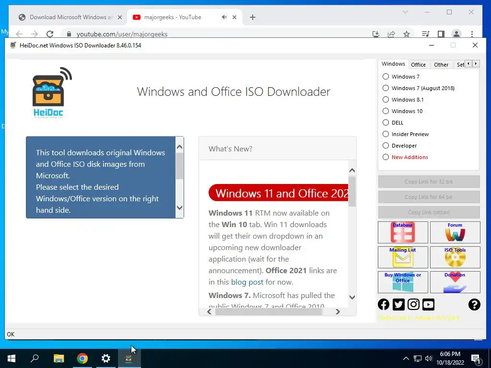Click Chrome reload page icon
Screen dimensions: 491x368
tap(50, 34)
